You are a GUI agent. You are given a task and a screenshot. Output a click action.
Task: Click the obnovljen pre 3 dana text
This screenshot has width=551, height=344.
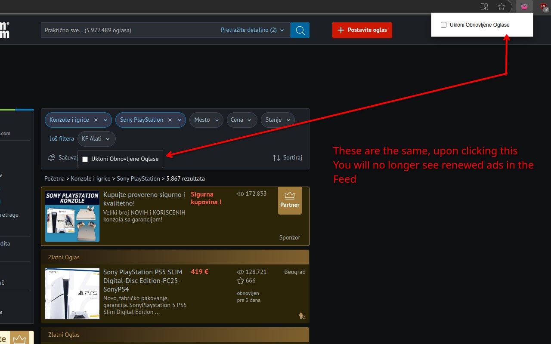[x=249, y=297]
